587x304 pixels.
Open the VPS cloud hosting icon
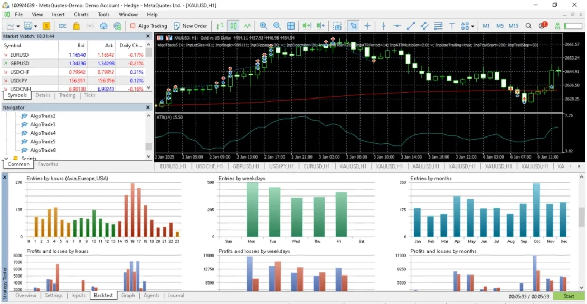103,26
